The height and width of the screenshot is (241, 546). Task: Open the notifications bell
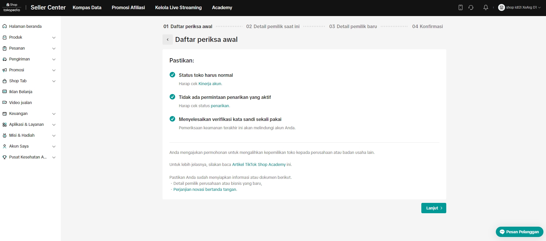pos(486,7)
